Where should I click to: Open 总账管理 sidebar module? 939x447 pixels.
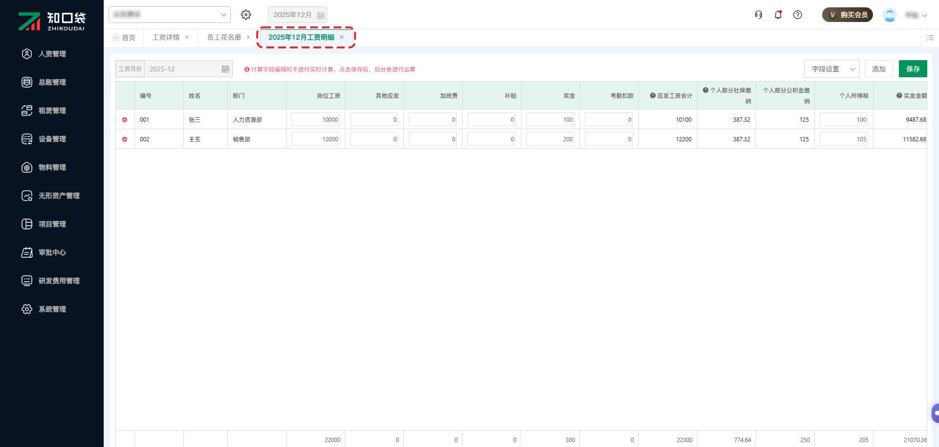52,82
